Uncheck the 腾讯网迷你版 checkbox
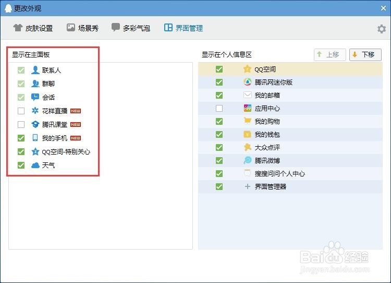 219,82
